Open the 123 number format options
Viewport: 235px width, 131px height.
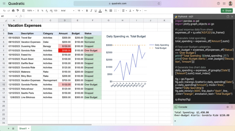(55, 11)
